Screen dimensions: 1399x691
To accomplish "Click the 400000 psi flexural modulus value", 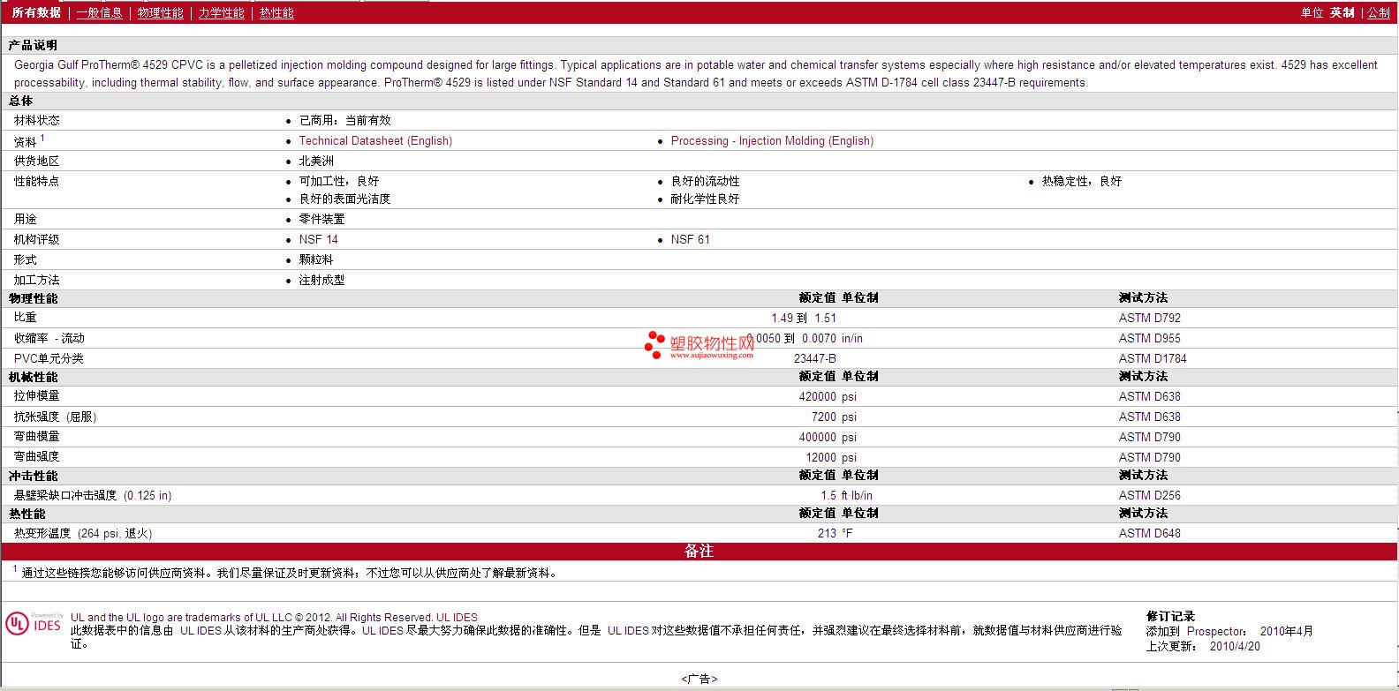I will tap(828, 437).
